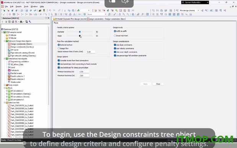Select the zoom in magnifier tool

pyautogui.click(x=124, y=14)
